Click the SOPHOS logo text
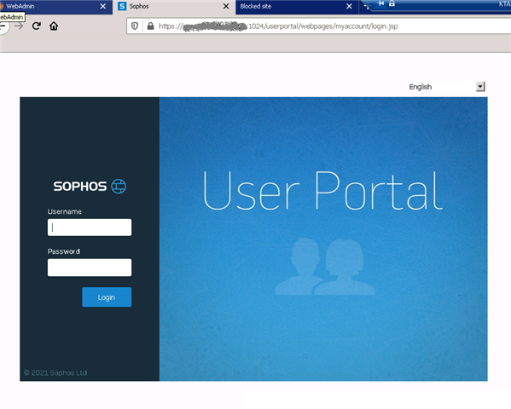 pos(80,187)
